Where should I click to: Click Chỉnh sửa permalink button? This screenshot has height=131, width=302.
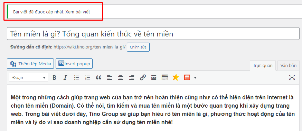click(138, 47)
